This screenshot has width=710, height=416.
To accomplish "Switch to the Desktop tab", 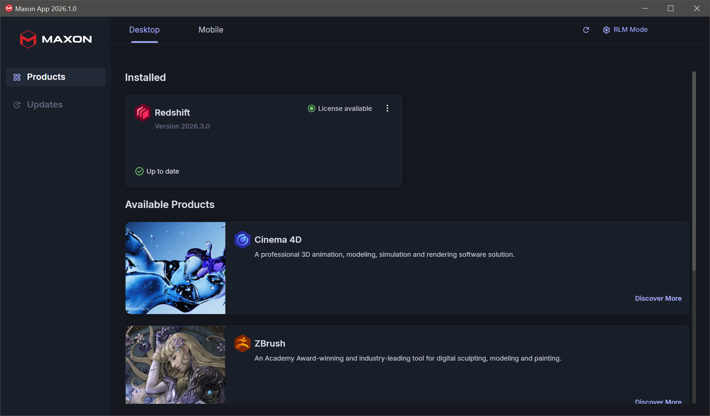I will click(x=144, y=30).
